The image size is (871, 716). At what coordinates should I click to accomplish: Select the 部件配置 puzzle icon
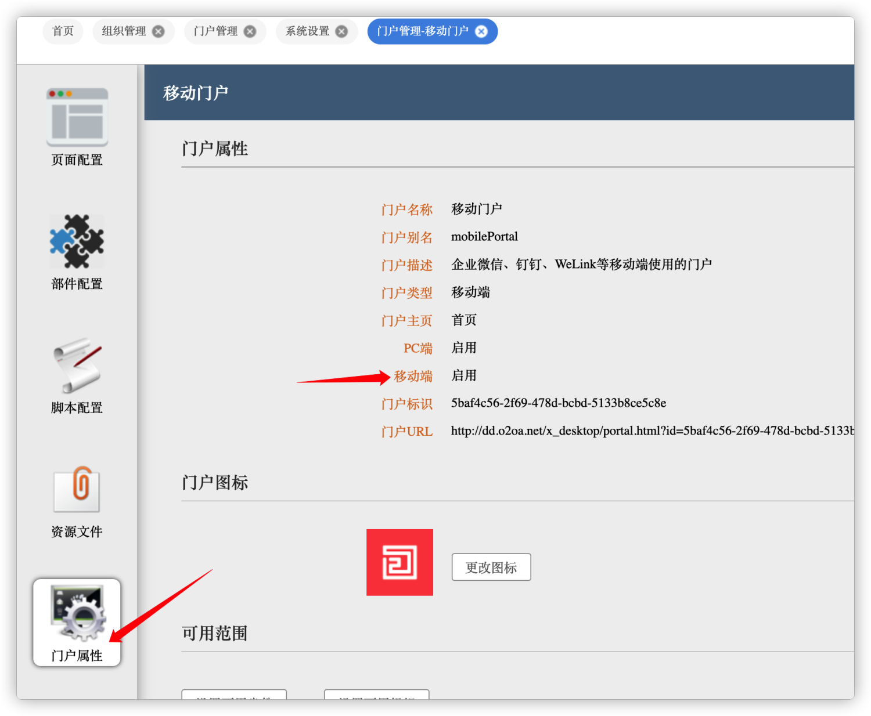[x=77, y=241]
